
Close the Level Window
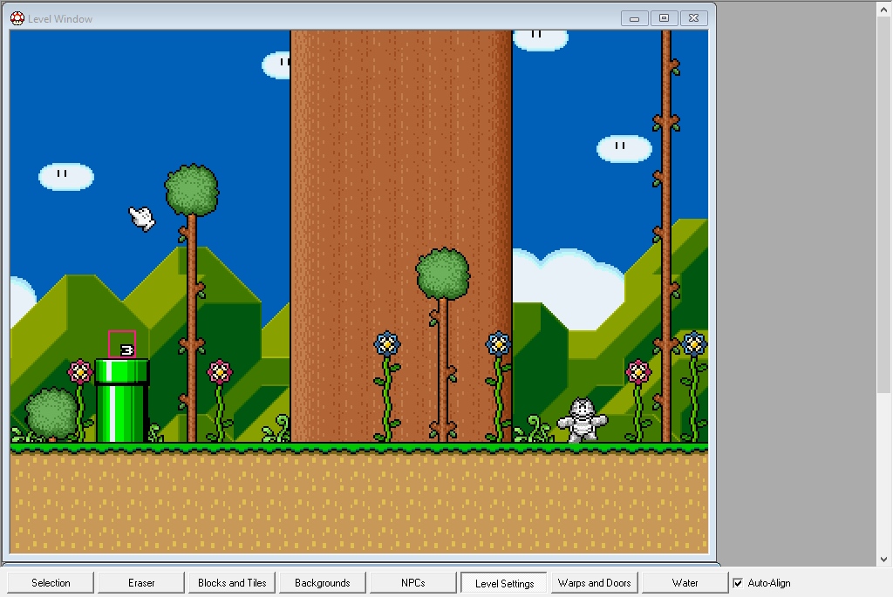[x=693, y=18]
